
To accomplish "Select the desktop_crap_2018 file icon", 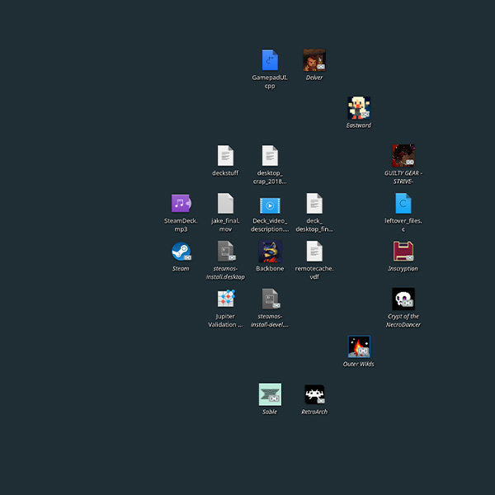I will (x=270, y=155).
